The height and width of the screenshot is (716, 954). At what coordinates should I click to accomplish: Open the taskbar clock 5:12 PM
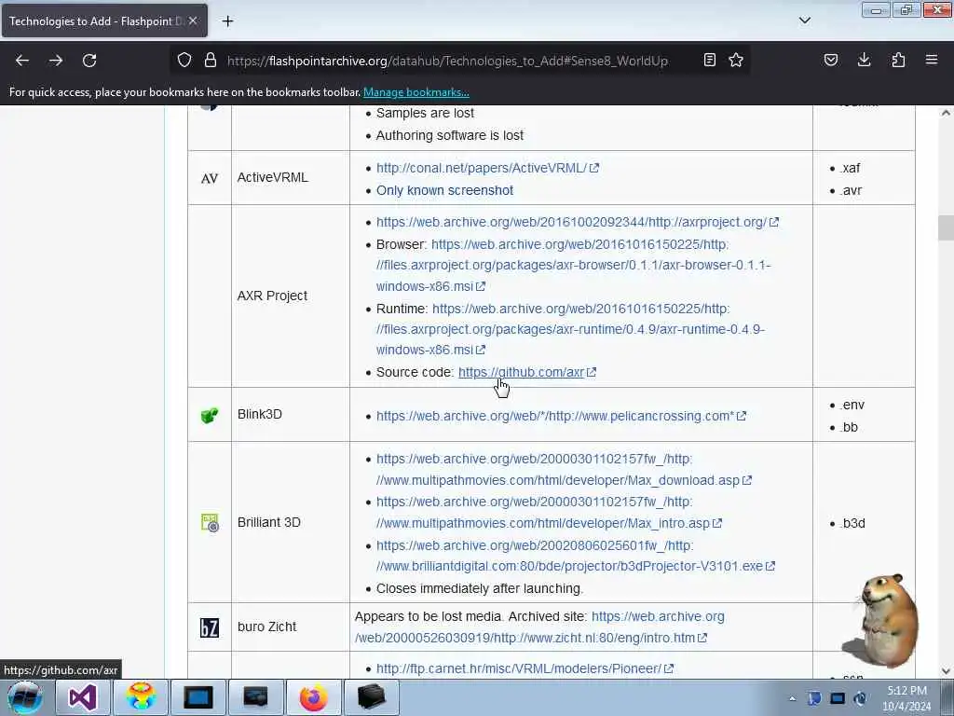click(x=906, y=698)
